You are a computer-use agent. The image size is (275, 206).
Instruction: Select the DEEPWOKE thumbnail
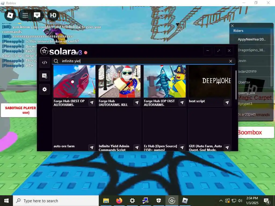click(x=210, y=82)
